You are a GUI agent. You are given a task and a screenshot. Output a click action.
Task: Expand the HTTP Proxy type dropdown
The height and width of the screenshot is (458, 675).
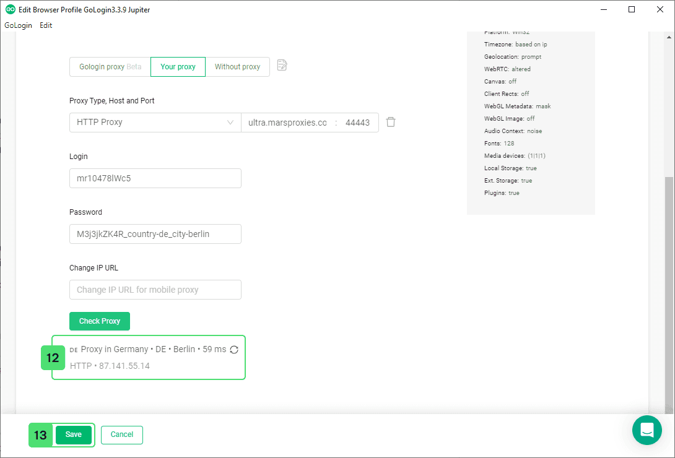(155, 123)
